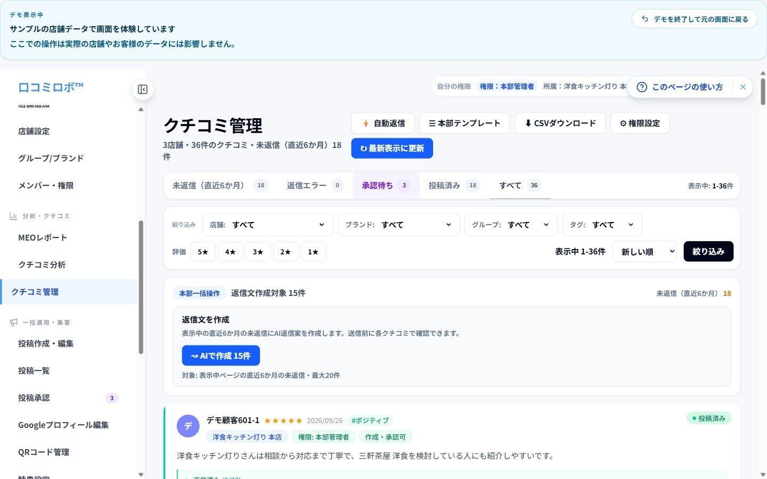
Task: Open 権限設定 gear button
Action: [640, 123]
